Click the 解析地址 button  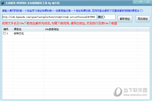pos(125,19)
